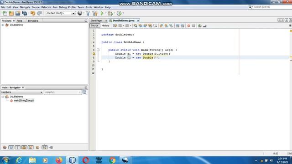Toggle Show Inherited Members in Navigator
This screenshot has width=292, height=164.
click(x=5, y=148)
